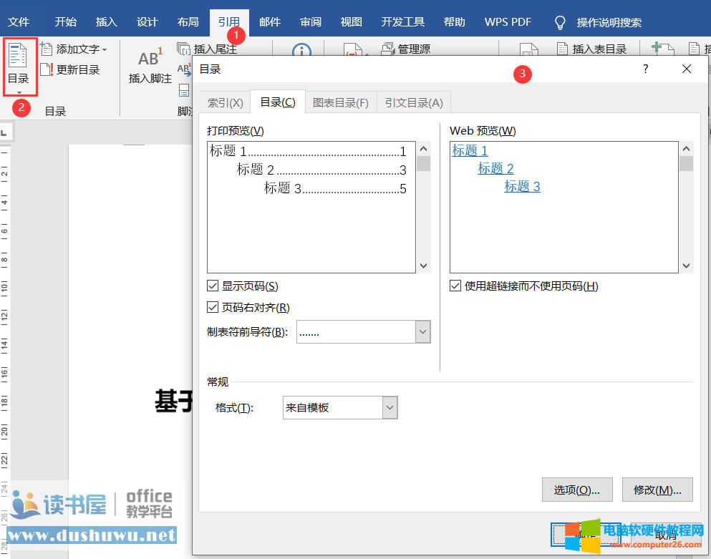Click the 管理源 icon

click(x=387, y=49)
